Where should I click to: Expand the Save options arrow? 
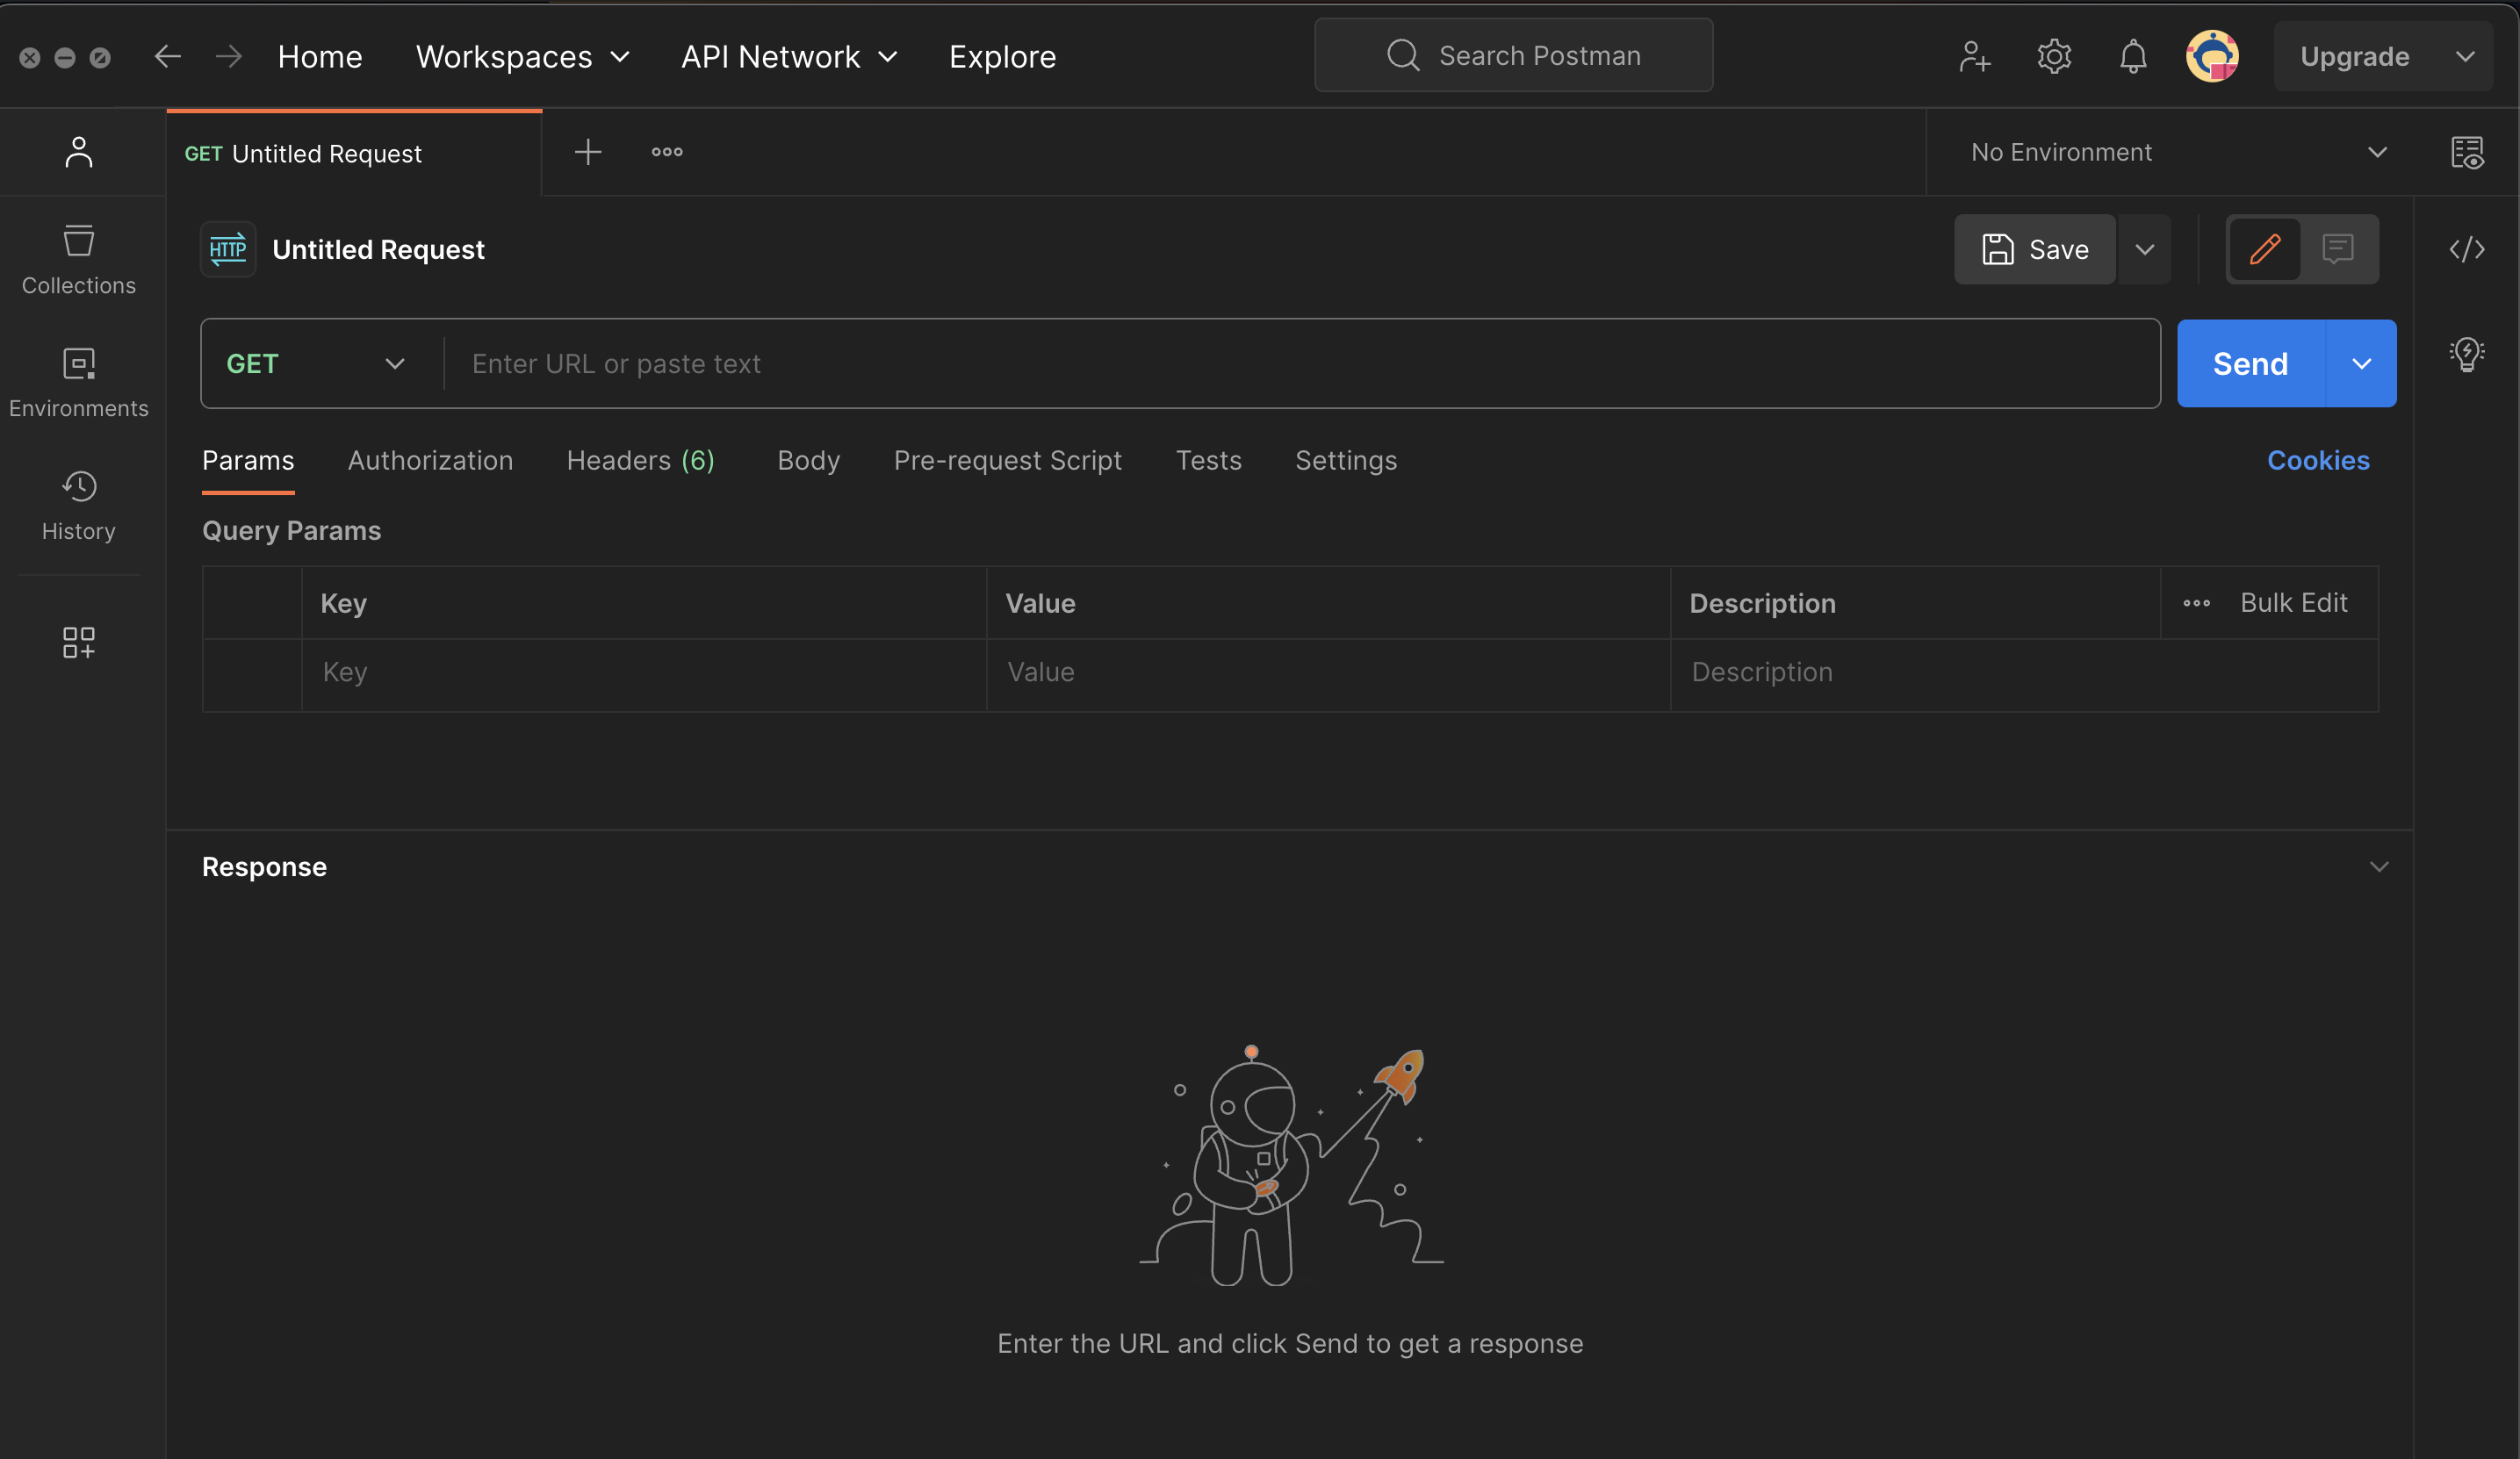coord(2145,249)
